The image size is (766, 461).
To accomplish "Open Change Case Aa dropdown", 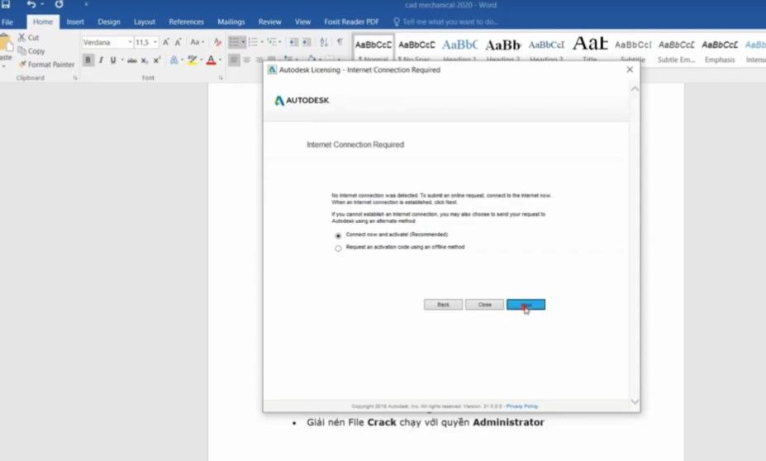I will point(197,42).
